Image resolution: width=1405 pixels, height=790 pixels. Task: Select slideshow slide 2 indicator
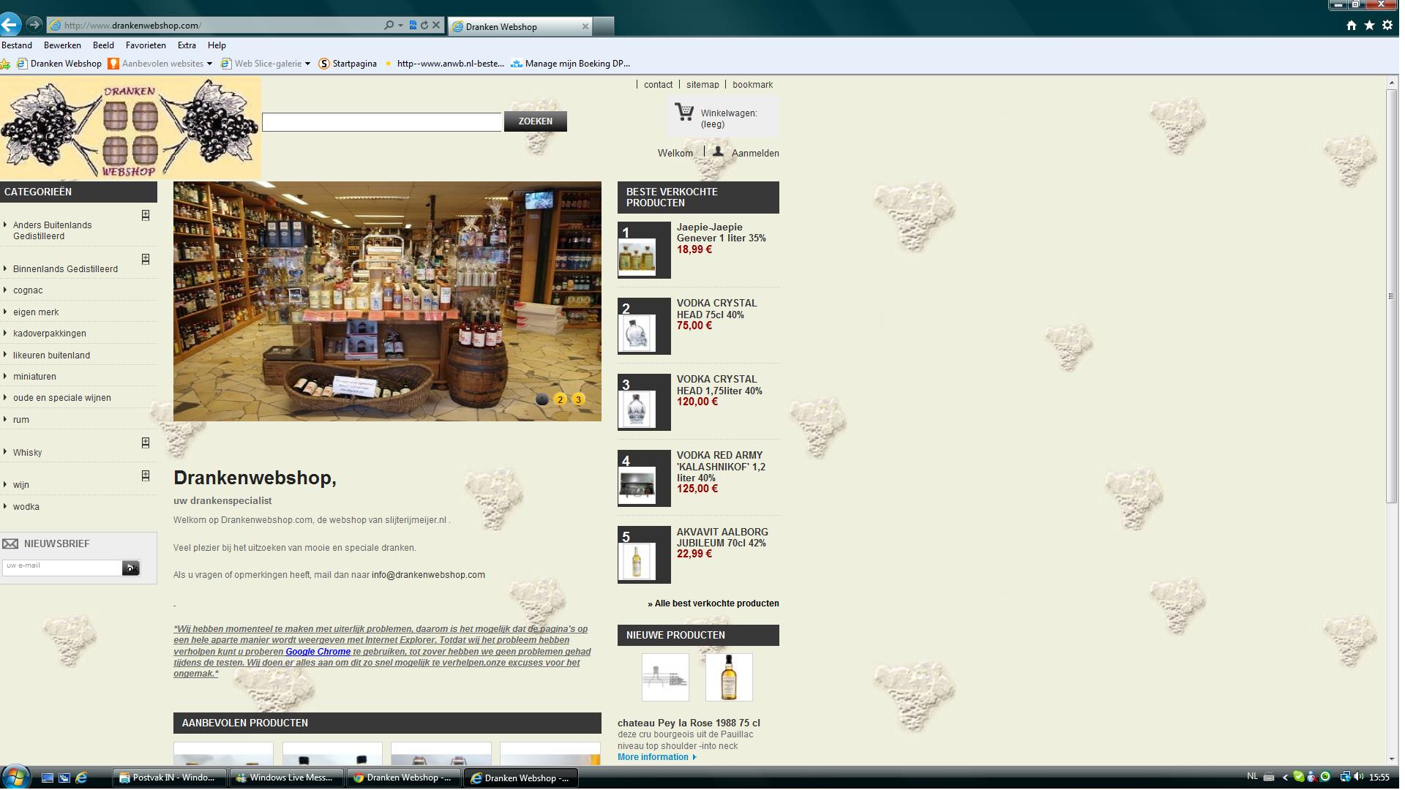(x=560, y=399)
